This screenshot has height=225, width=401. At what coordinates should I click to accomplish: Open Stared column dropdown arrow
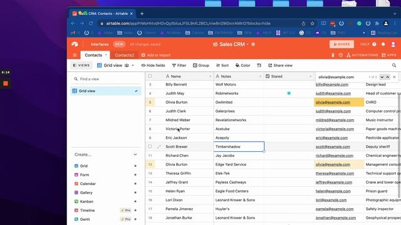(x=310, y=76)
